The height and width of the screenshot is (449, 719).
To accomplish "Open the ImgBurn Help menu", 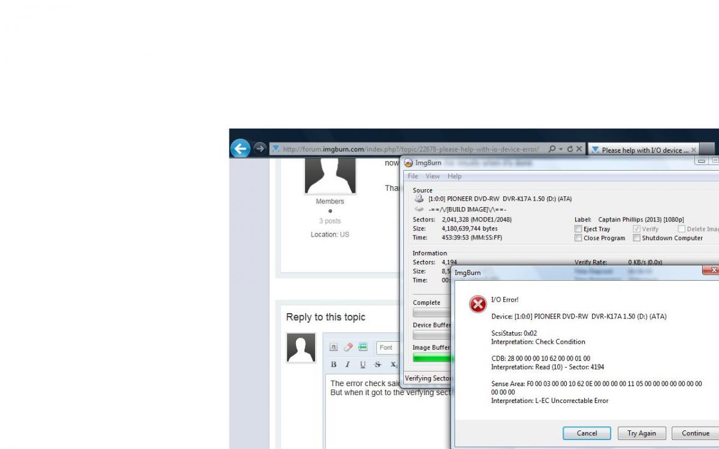I will [x=455, y=176].
